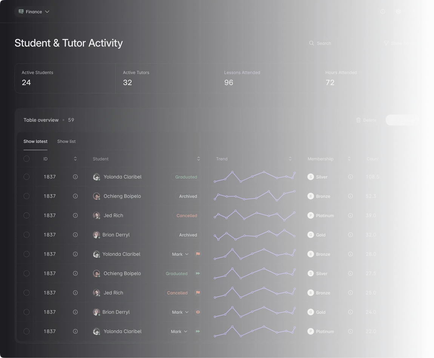Click ID info icon in Ochieng Boipelo Graduated row
Image resolution: width=434 pixels, height=358 pixels.
pyautogui.click(x=75, y=273)
